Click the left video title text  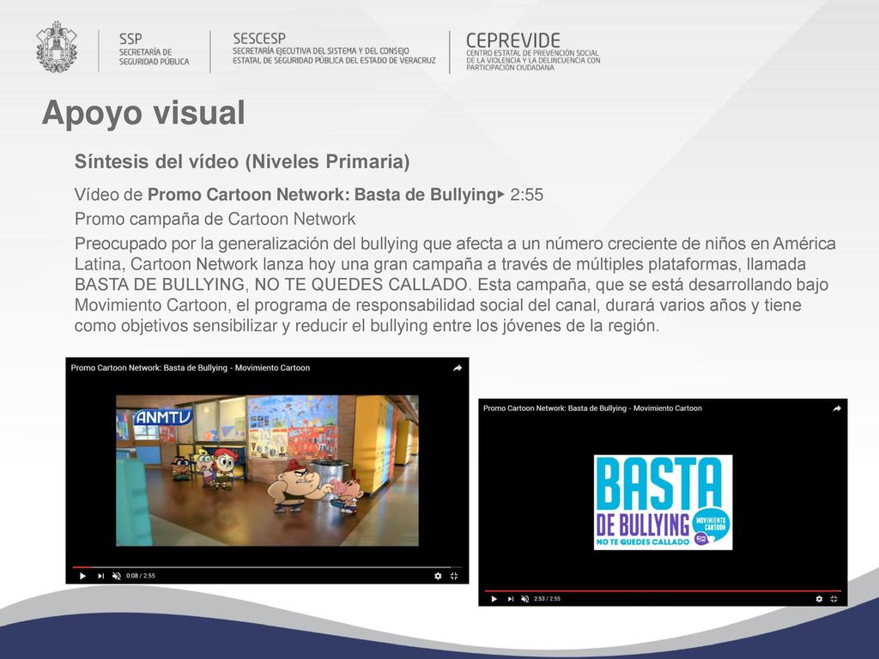[190, 368]
